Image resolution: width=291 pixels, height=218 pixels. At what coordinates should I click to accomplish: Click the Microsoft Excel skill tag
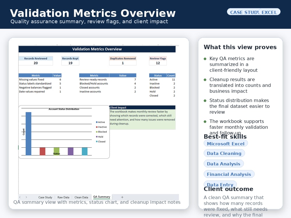click(x=226, y=144)
